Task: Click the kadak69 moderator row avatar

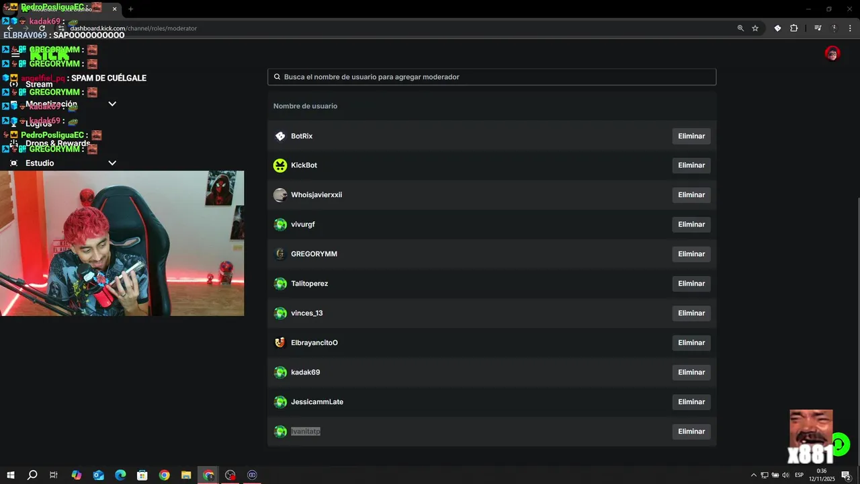Action: coord(280,372)
